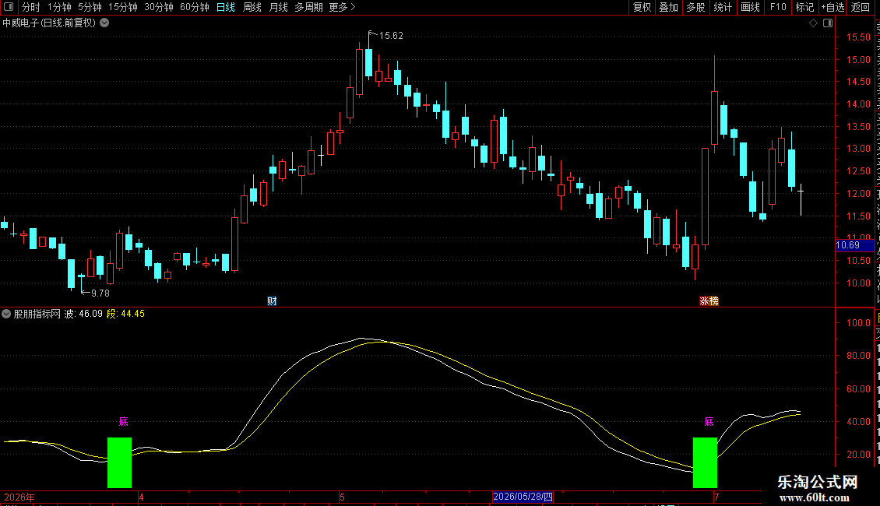
Task: Click the panel layout icon at top-left
Action: tap(9, 7)
